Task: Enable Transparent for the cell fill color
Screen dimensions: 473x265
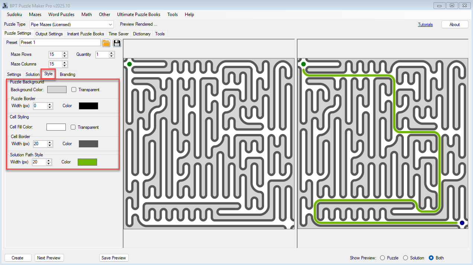Action: pyautogui.click(x=73, y=127)
